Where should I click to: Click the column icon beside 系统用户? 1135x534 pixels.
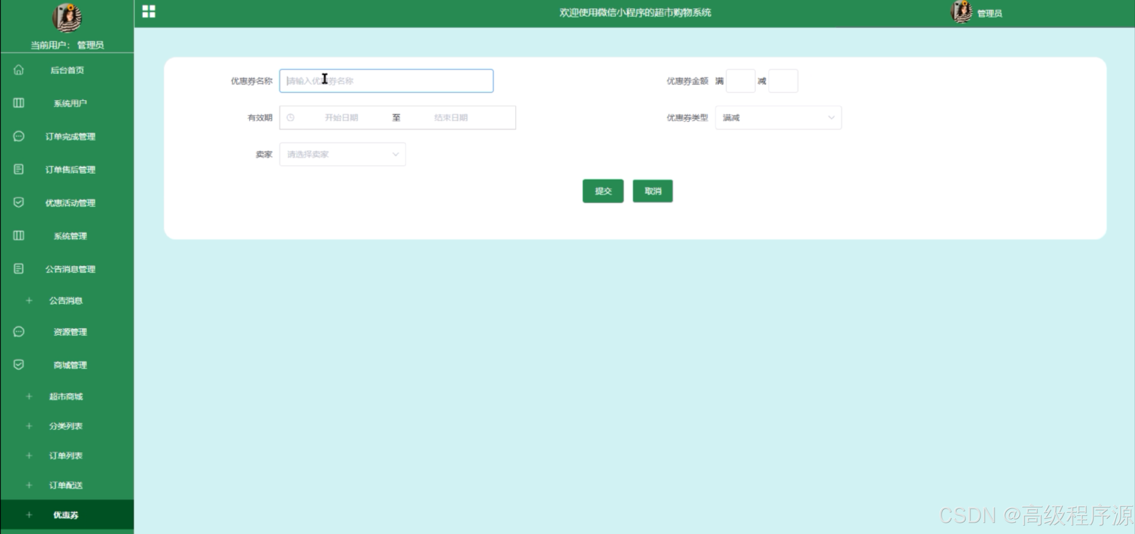(x=18, y=103)
